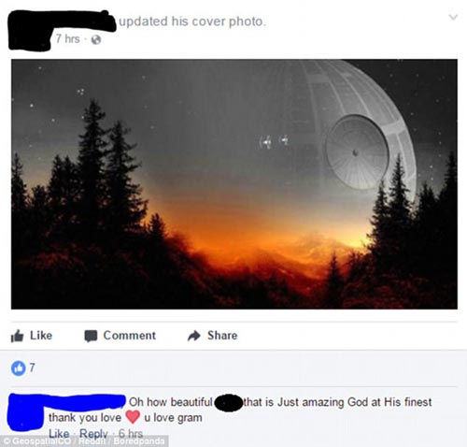Like the grandmother's comment

(x=59, y=434)
